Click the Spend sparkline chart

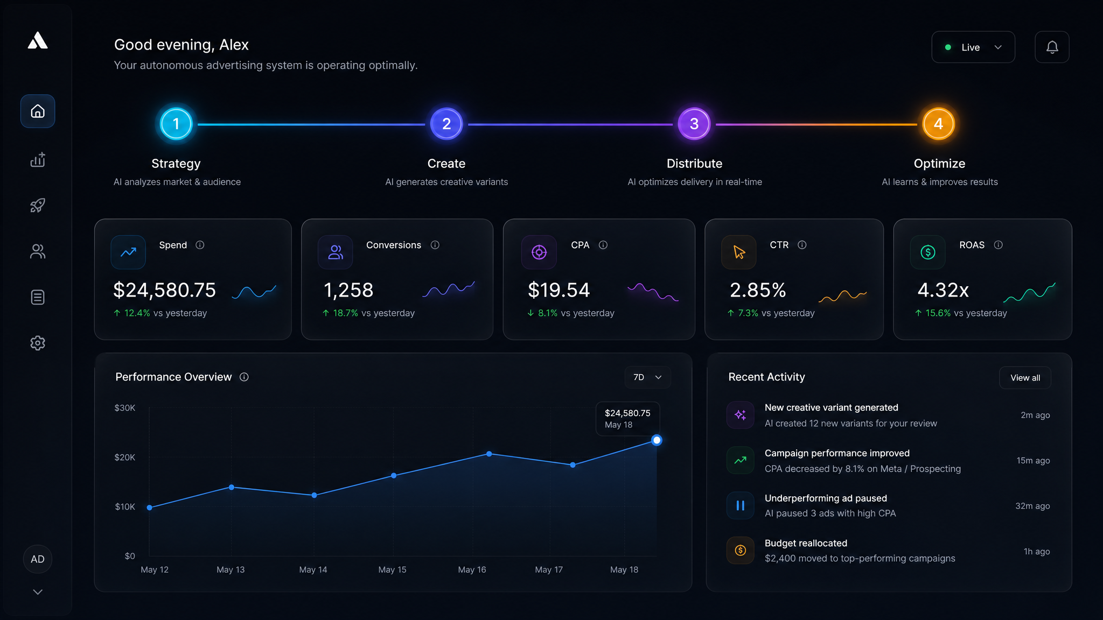click(x=254, y=292)
